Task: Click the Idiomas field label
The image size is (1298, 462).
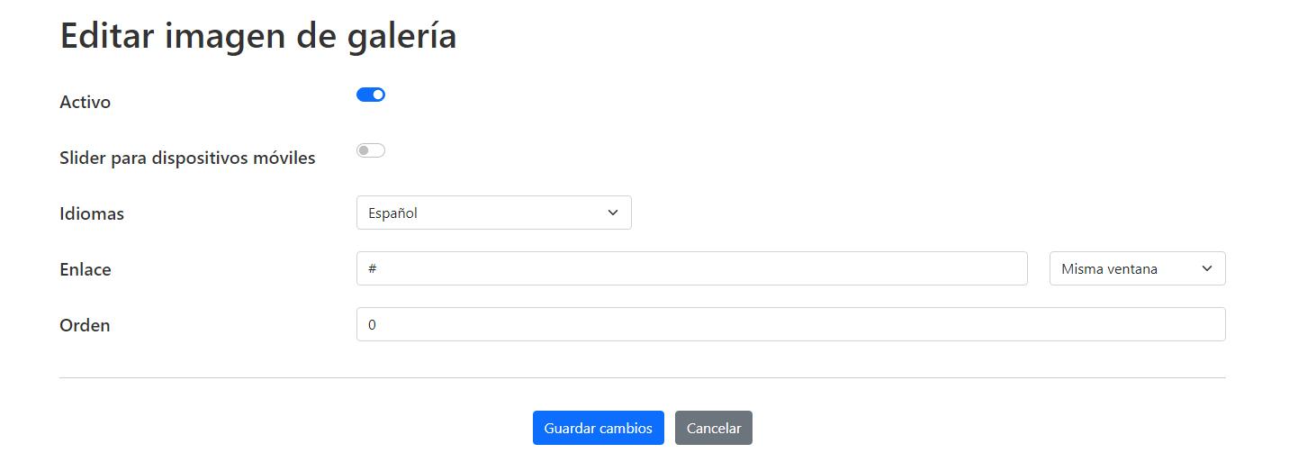Action: tap(92, 213)
